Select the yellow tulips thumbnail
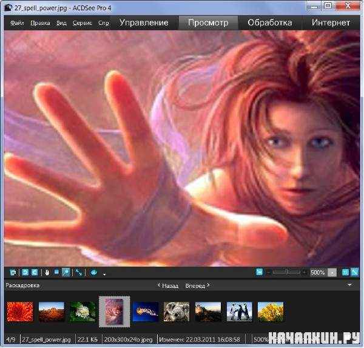364x348 pixels. point(271,312)
